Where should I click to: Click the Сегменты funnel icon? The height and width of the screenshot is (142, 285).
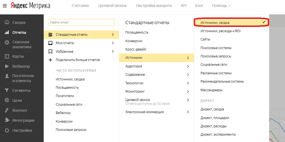coord(7,90)
